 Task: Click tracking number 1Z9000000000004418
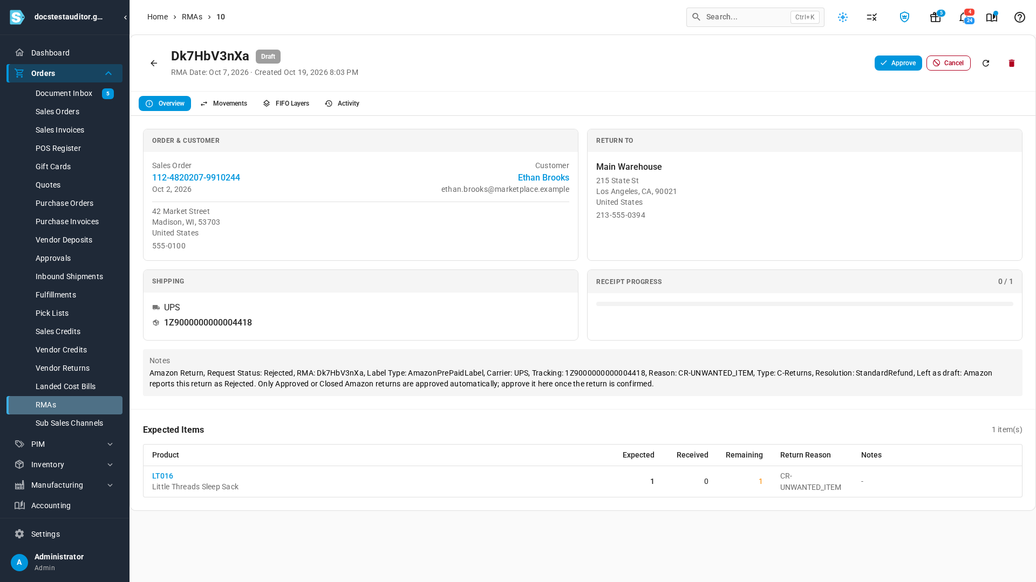208,323
